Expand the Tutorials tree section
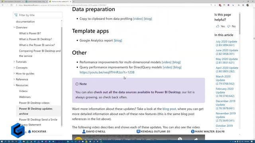 coord(14,62)
